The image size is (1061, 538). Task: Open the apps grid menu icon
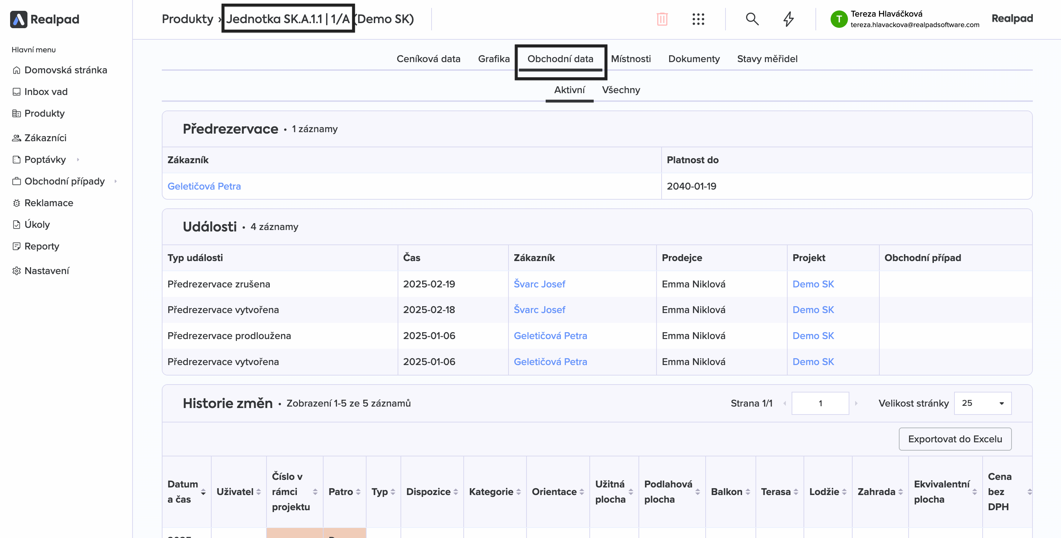click(x=698, y=19)
